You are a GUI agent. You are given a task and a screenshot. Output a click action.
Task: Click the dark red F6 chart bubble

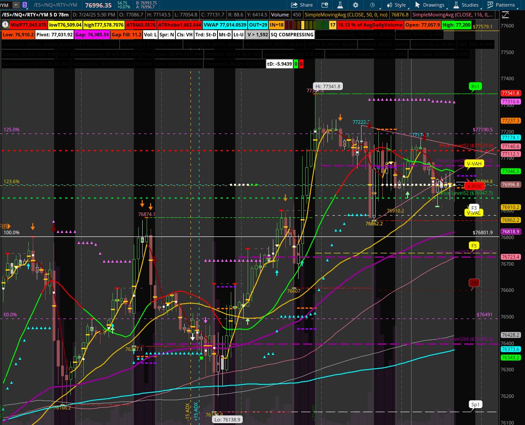(x=474, y=283)
